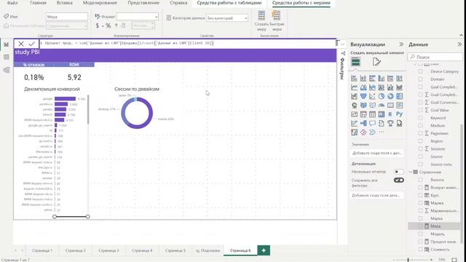Switch to the Главная ribbon tab
Viewport: 466px width, 262px height.
tap(38, 3)
